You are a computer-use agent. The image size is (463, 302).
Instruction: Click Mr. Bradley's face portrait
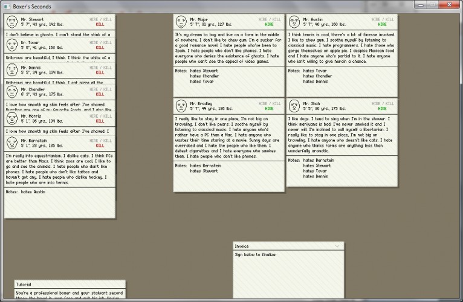point(181,106)
